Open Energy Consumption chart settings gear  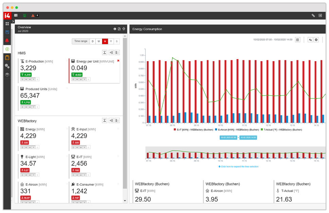(316, 40)
